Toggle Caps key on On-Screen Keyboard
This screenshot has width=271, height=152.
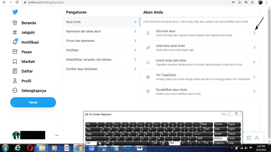tap(95, 134)
